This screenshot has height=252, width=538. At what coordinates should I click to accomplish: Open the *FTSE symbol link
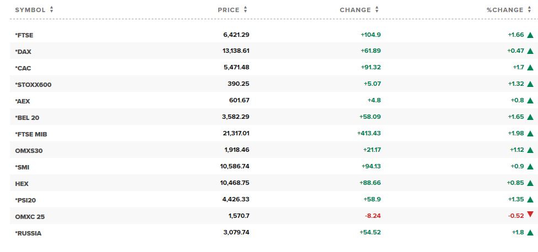point(24,35)
